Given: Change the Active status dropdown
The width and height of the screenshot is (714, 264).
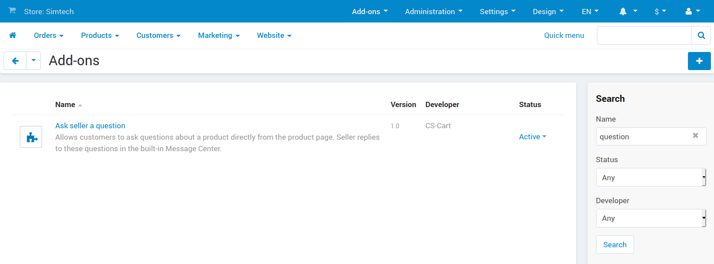Looking at the screenshot, I should click(x=532, y=137).
